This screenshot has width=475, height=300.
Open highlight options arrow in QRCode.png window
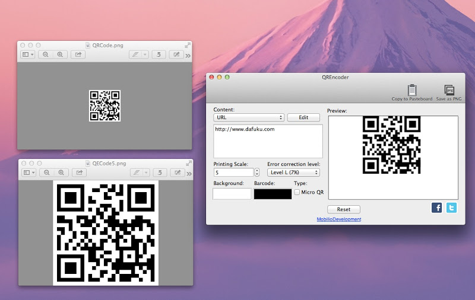[145, 55]
